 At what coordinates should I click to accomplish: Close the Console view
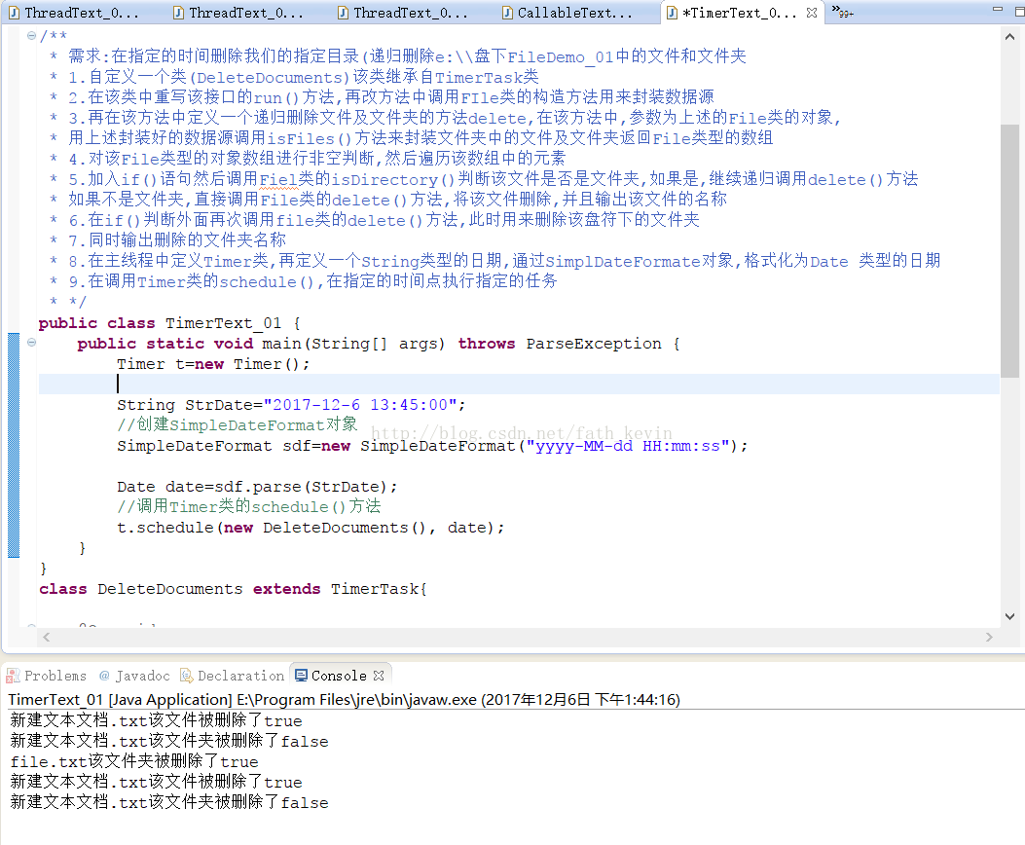pos(379,676)
